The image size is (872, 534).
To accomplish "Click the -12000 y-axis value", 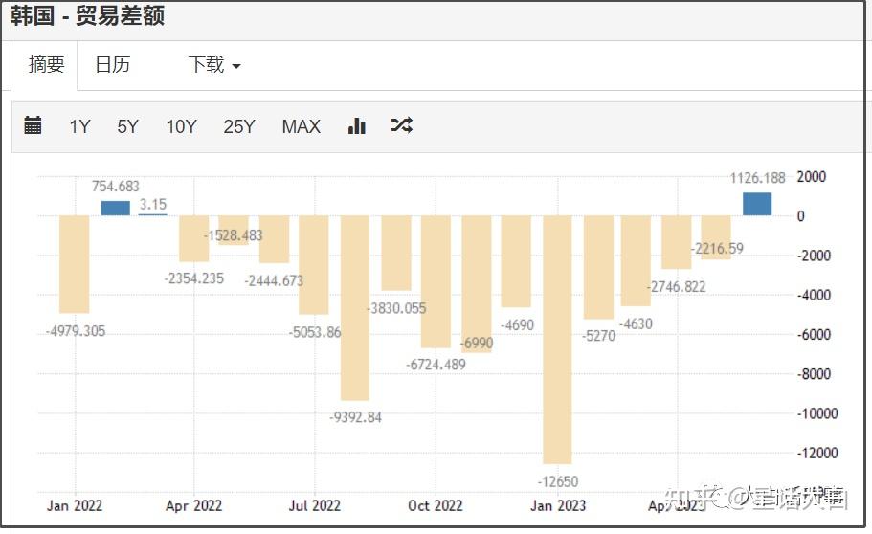I will tap(817, 453).
